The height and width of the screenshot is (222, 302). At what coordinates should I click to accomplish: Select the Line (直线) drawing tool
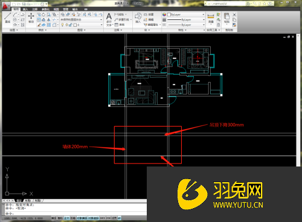pos(8,17)
